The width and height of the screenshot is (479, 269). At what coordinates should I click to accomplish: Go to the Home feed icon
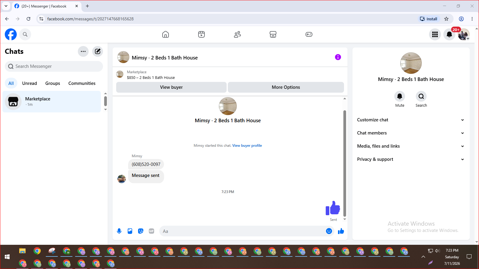166,34
